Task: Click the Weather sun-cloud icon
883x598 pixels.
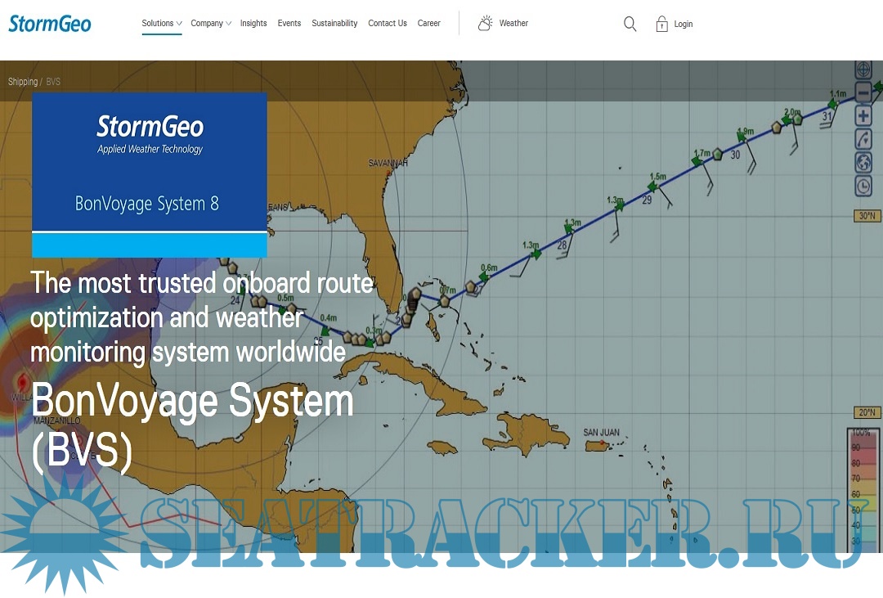Action: (485, 23)
